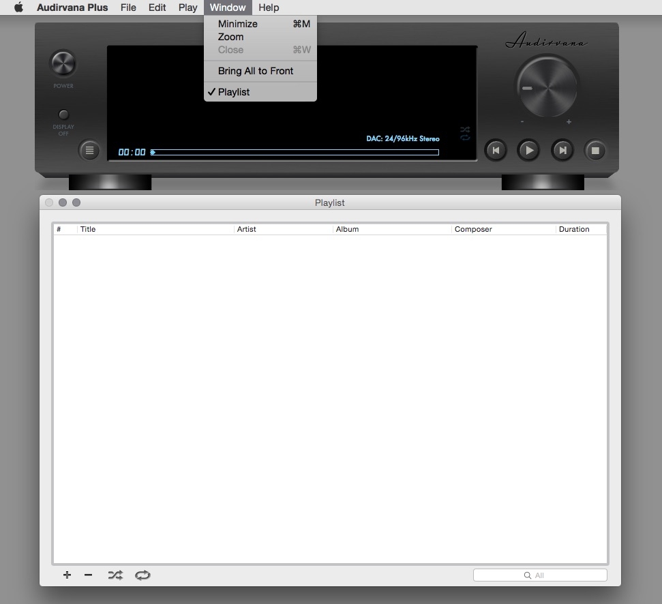Open the File menu
The height and width of the screenshot is (604, 662).
pyautogui.click(x=128, y=7)
